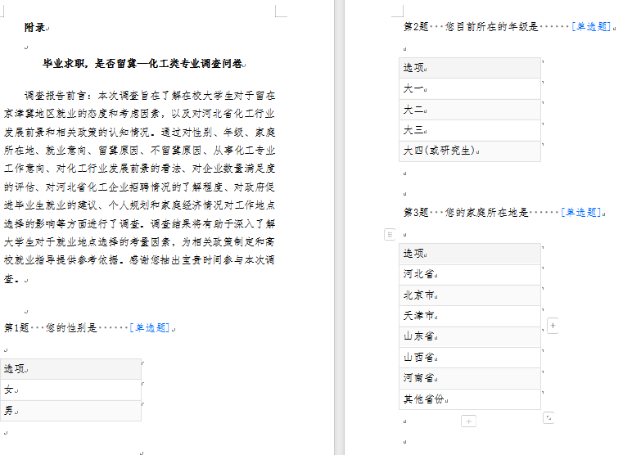Click the 天津市 table cell
Screen dimensions: 641x455
pyautogui.click(x=470, y=316)
